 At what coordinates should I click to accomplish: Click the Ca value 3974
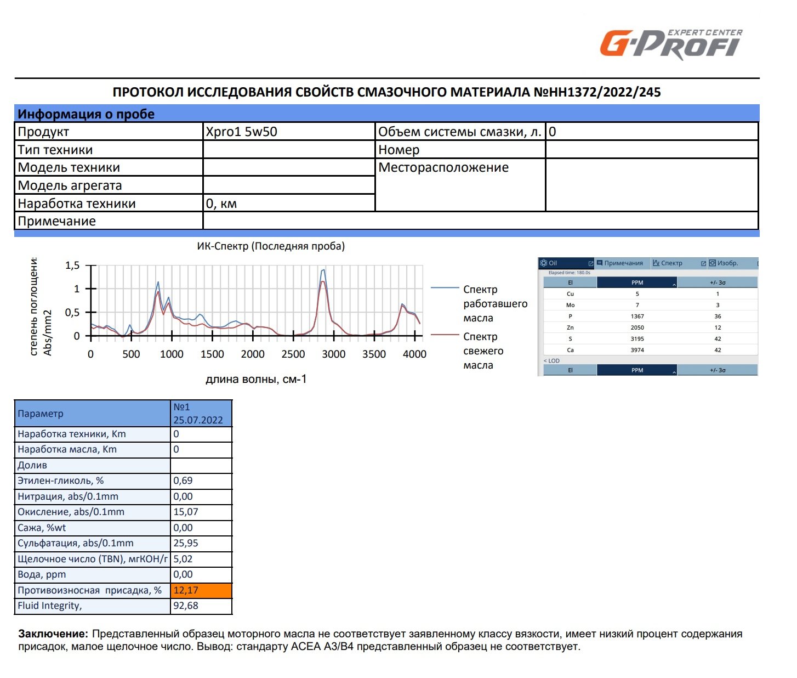point(637,350)
